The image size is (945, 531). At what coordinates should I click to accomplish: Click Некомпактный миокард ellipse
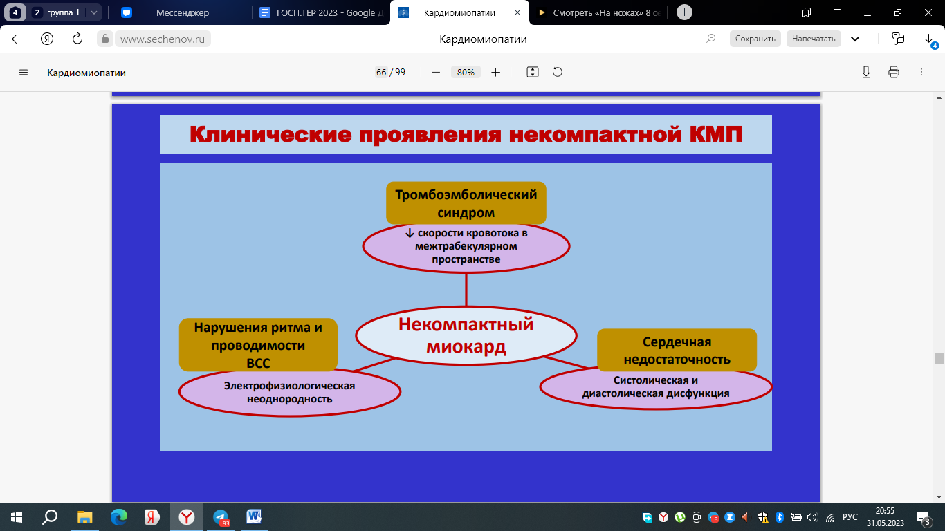click(466, 335)
